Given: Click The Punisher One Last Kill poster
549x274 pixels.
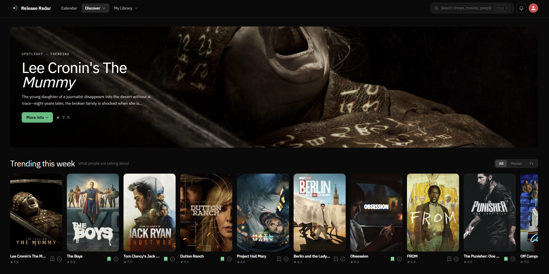Looking at the screenshot, I should 490,213.
